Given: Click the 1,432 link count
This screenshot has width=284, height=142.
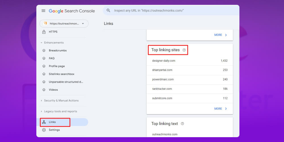Looking at the screenshot, I should coord(224,61).
